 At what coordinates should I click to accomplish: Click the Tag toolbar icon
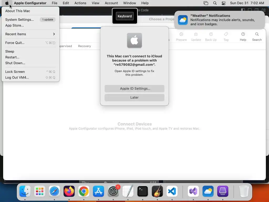(x=226, y=37)
